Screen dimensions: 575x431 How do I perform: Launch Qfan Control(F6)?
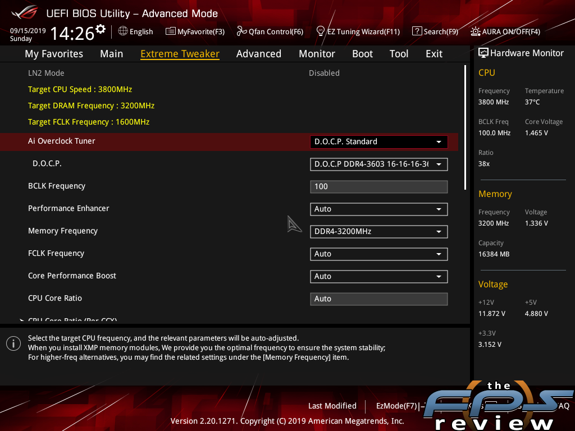pos(276,31)
